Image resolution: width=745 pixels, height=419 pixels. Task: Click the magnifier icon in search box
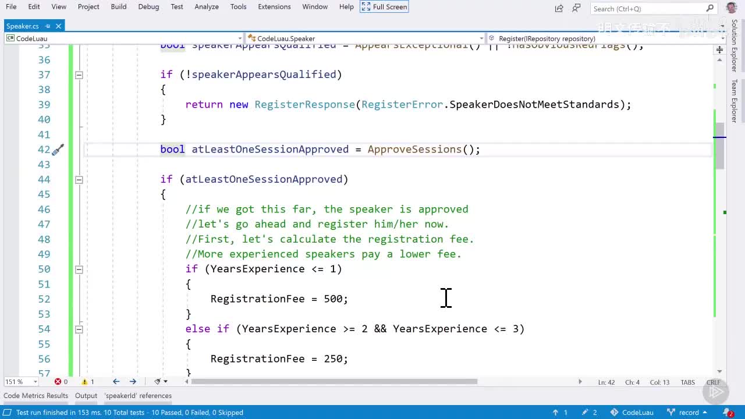click(x=709, y=8)
